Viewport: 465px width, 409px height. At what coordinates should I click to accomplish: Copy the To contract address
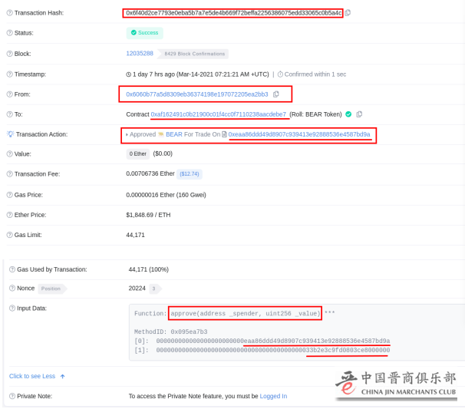tap(359, 114)
